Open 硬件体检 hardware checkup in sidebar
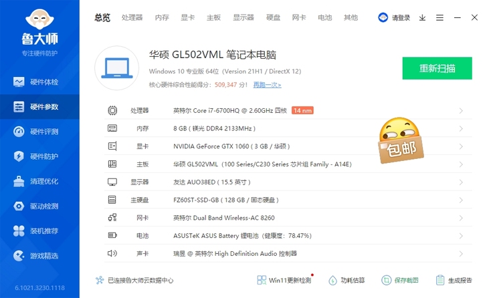Screen dimensions: 487x298 tap(39, 82)
